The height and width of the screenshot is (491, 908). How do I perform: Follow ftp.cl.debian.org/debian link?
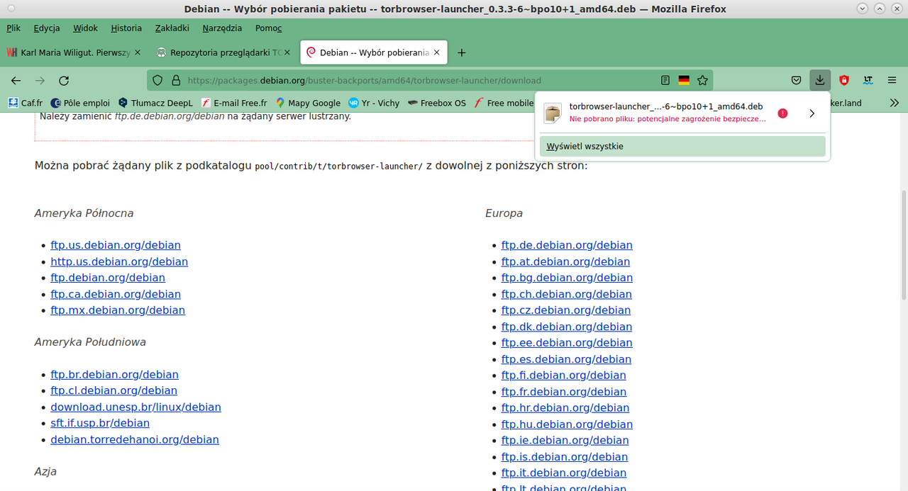[113, 390]
